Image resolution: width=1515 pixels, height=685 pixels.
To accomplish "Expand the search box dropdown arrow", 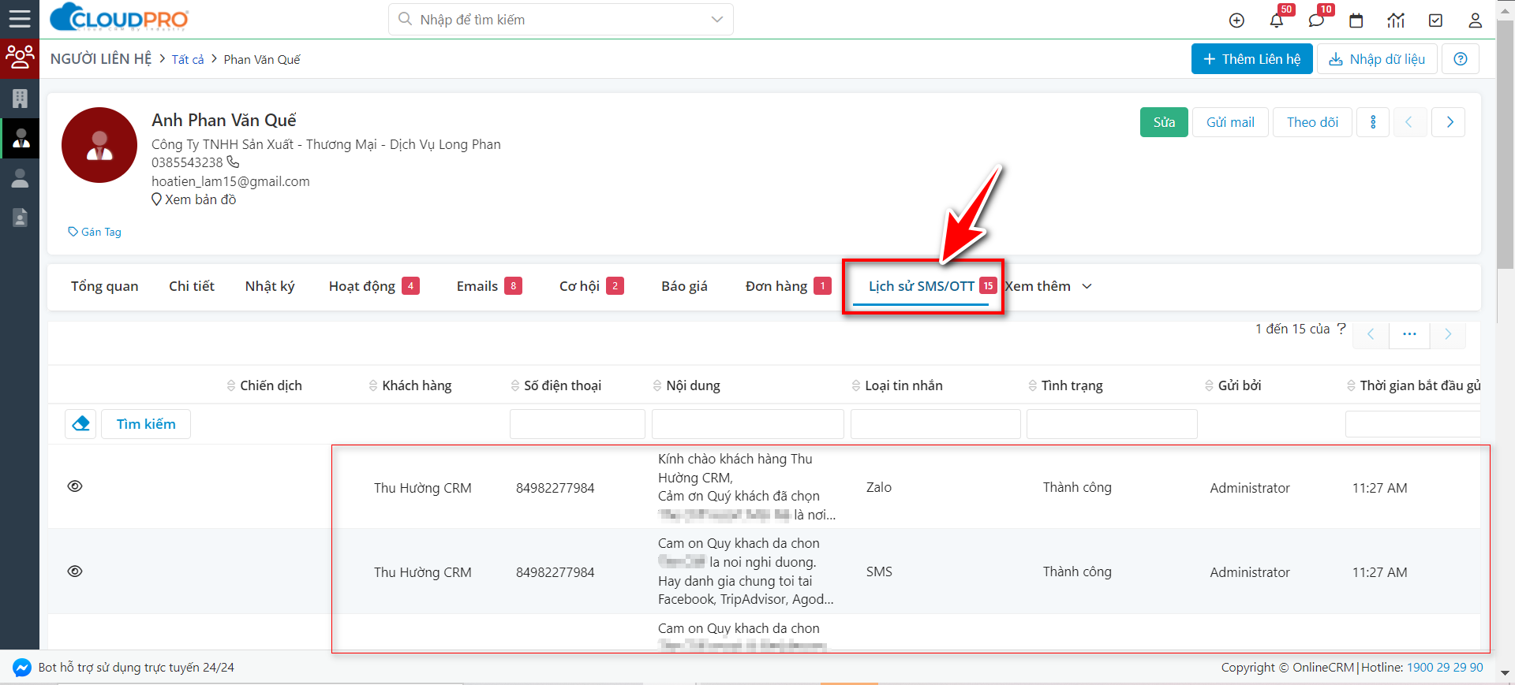I will [716, 20].
